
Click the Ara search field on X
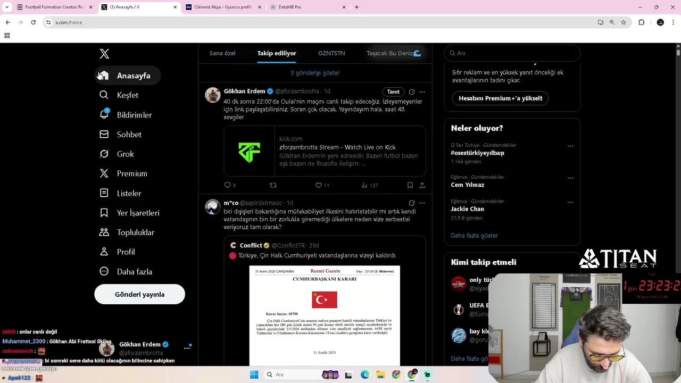(512, 53)
